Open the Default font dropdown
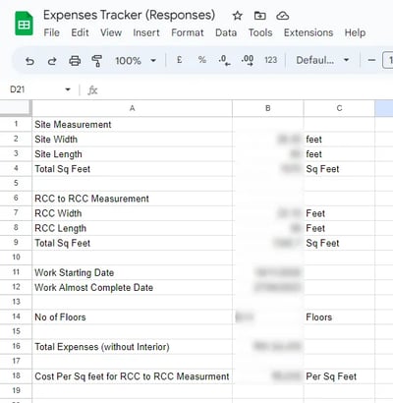The height and width of the screenshot is (403, 393). pos(322,60)
